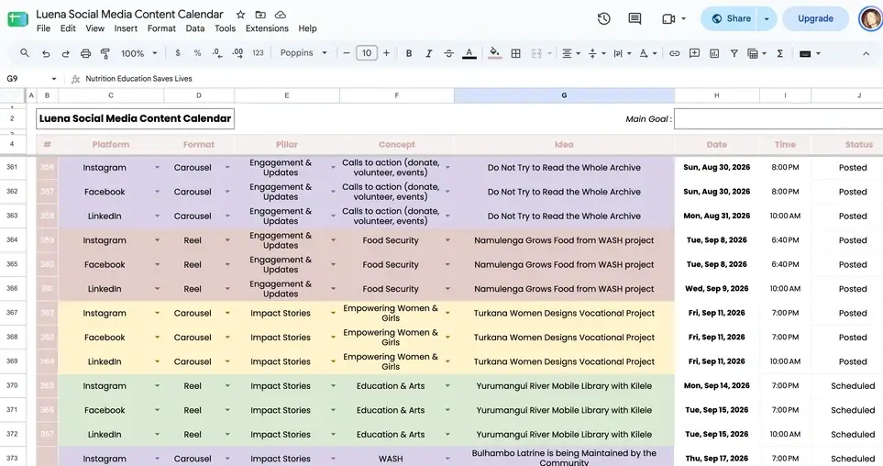Increase decimal places icon
The width and height of the screenshot is (883, 466).
[x=237, y=53]
